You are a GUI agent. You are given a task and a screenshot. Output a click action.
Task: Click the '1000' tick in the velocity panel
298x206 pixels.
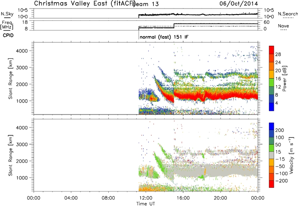coord(22,178)
